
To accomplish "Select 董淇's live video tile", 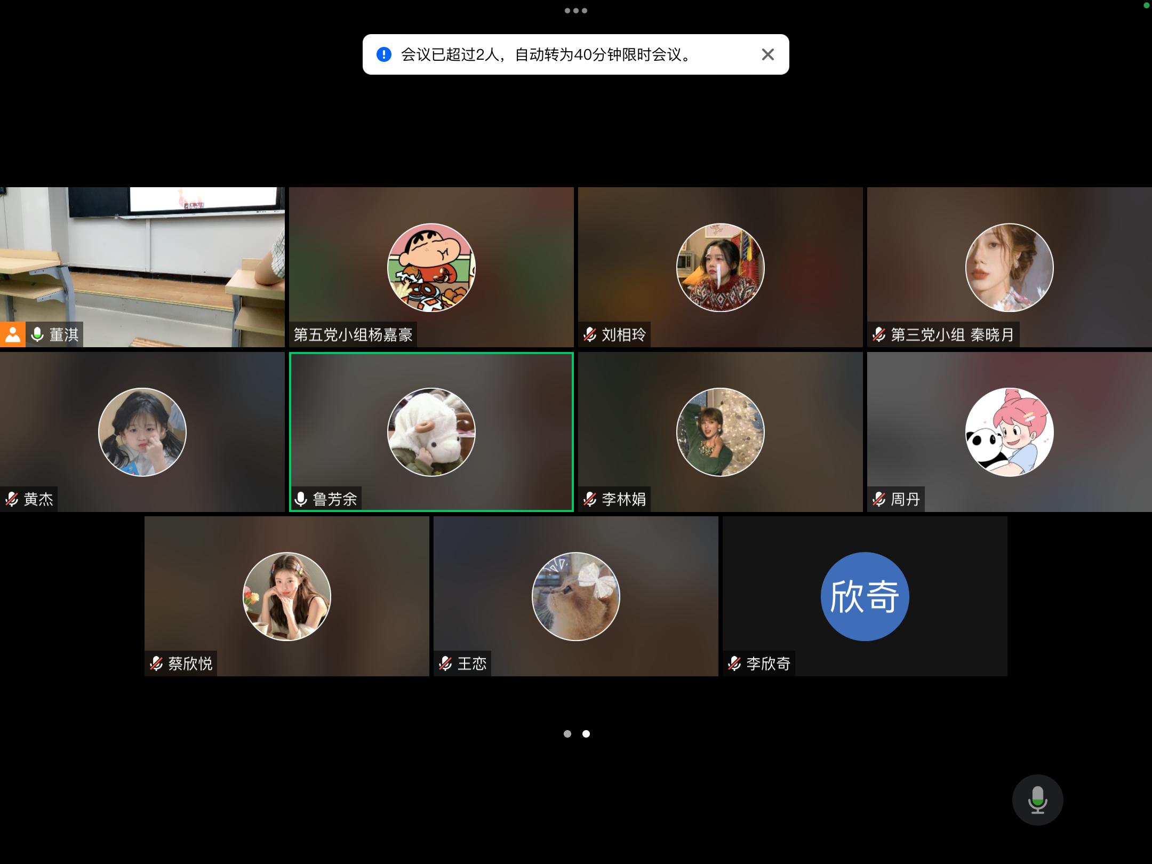I will pos(142,256).
